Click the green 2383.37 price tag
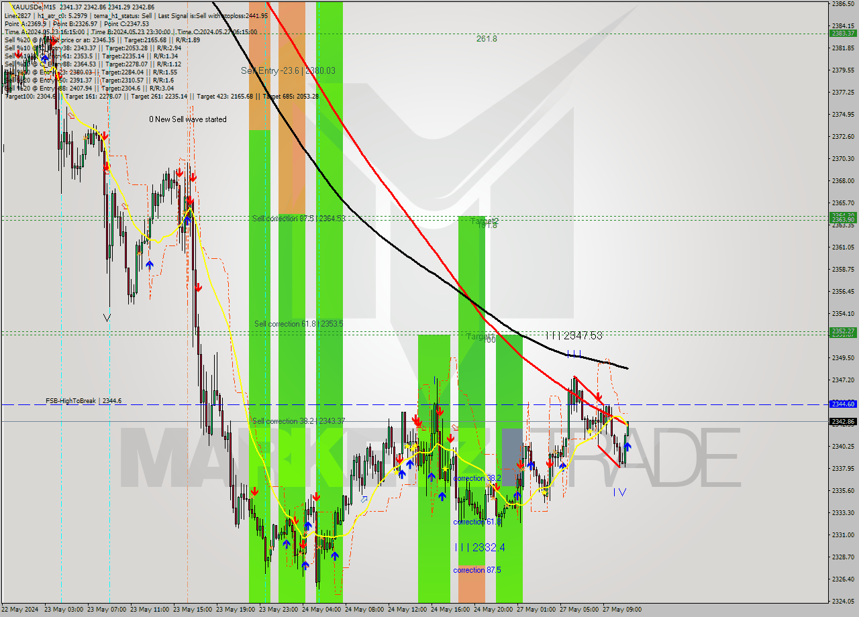The width and height of the screenshot is (859, 617). pyautogui.click(x=843, y=33)
